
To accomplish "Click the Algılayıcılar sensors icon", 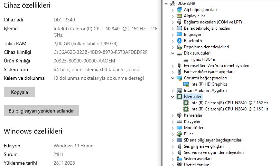I will (x=179, y=16).
